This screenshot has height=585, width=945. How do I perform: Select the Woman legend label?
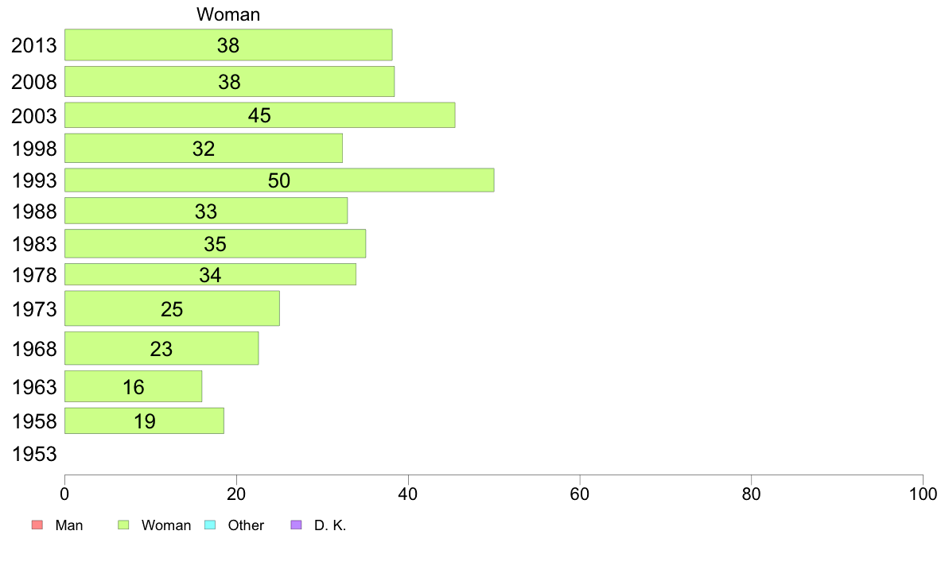tap(165, 525)
